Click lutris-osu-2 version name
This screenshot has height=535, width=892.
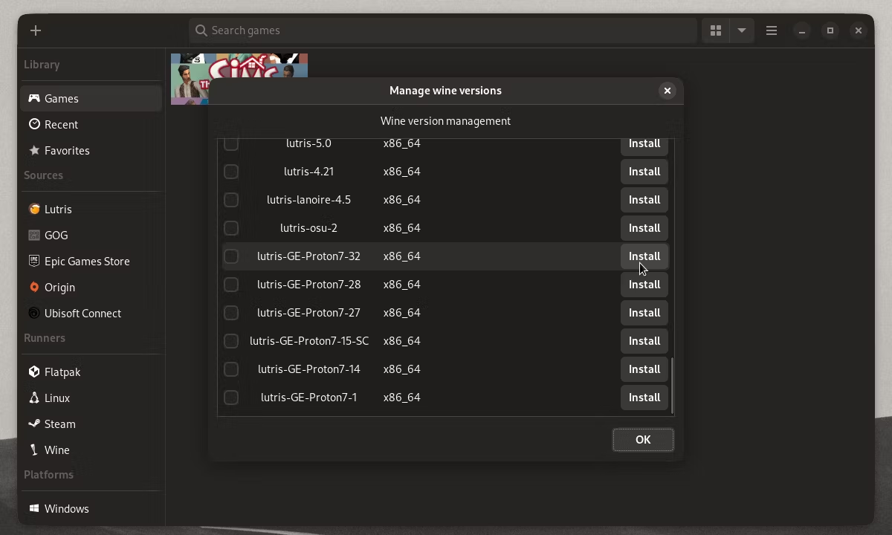click(x=308, y=228)
